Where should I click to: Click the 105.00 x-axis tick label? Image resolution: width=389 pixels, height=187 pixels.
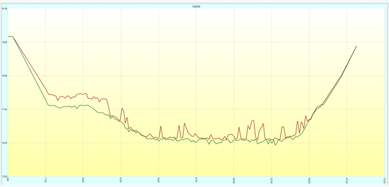point(234,180)
